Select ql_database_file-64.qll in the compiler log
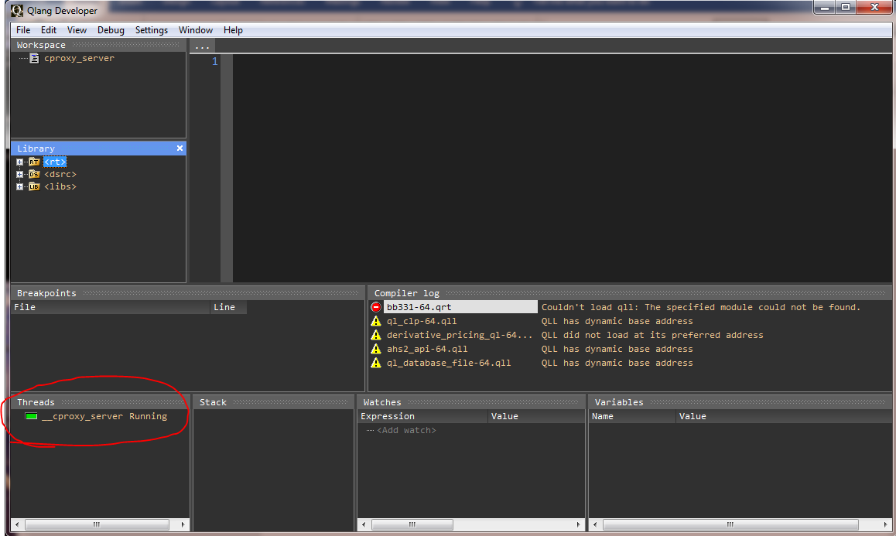 pyautogui.click(x=449, y=363)
